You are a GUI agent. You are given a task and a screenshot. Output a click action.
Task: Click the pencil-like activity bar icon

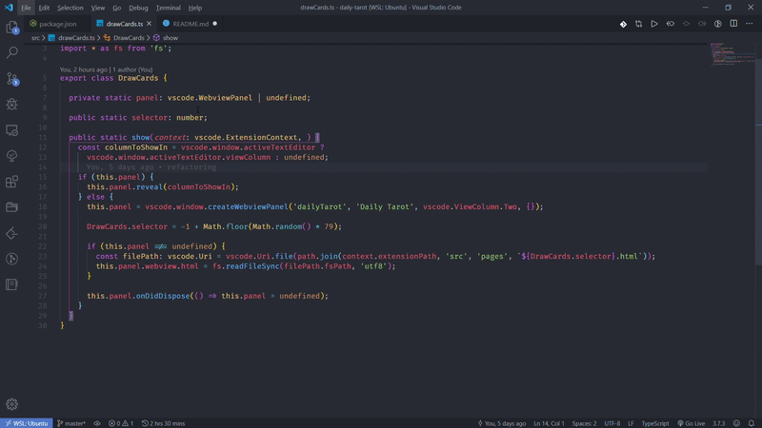tap(12, 233)
